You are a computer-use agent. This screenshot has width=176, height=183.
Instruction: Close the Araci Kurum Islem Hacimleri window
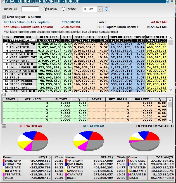coord(172,1)
